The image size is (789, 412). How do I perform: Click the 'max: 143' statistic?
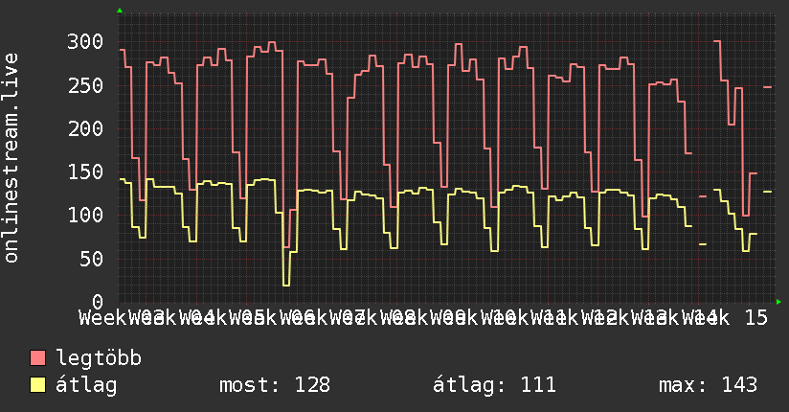(x=708, y=385)
